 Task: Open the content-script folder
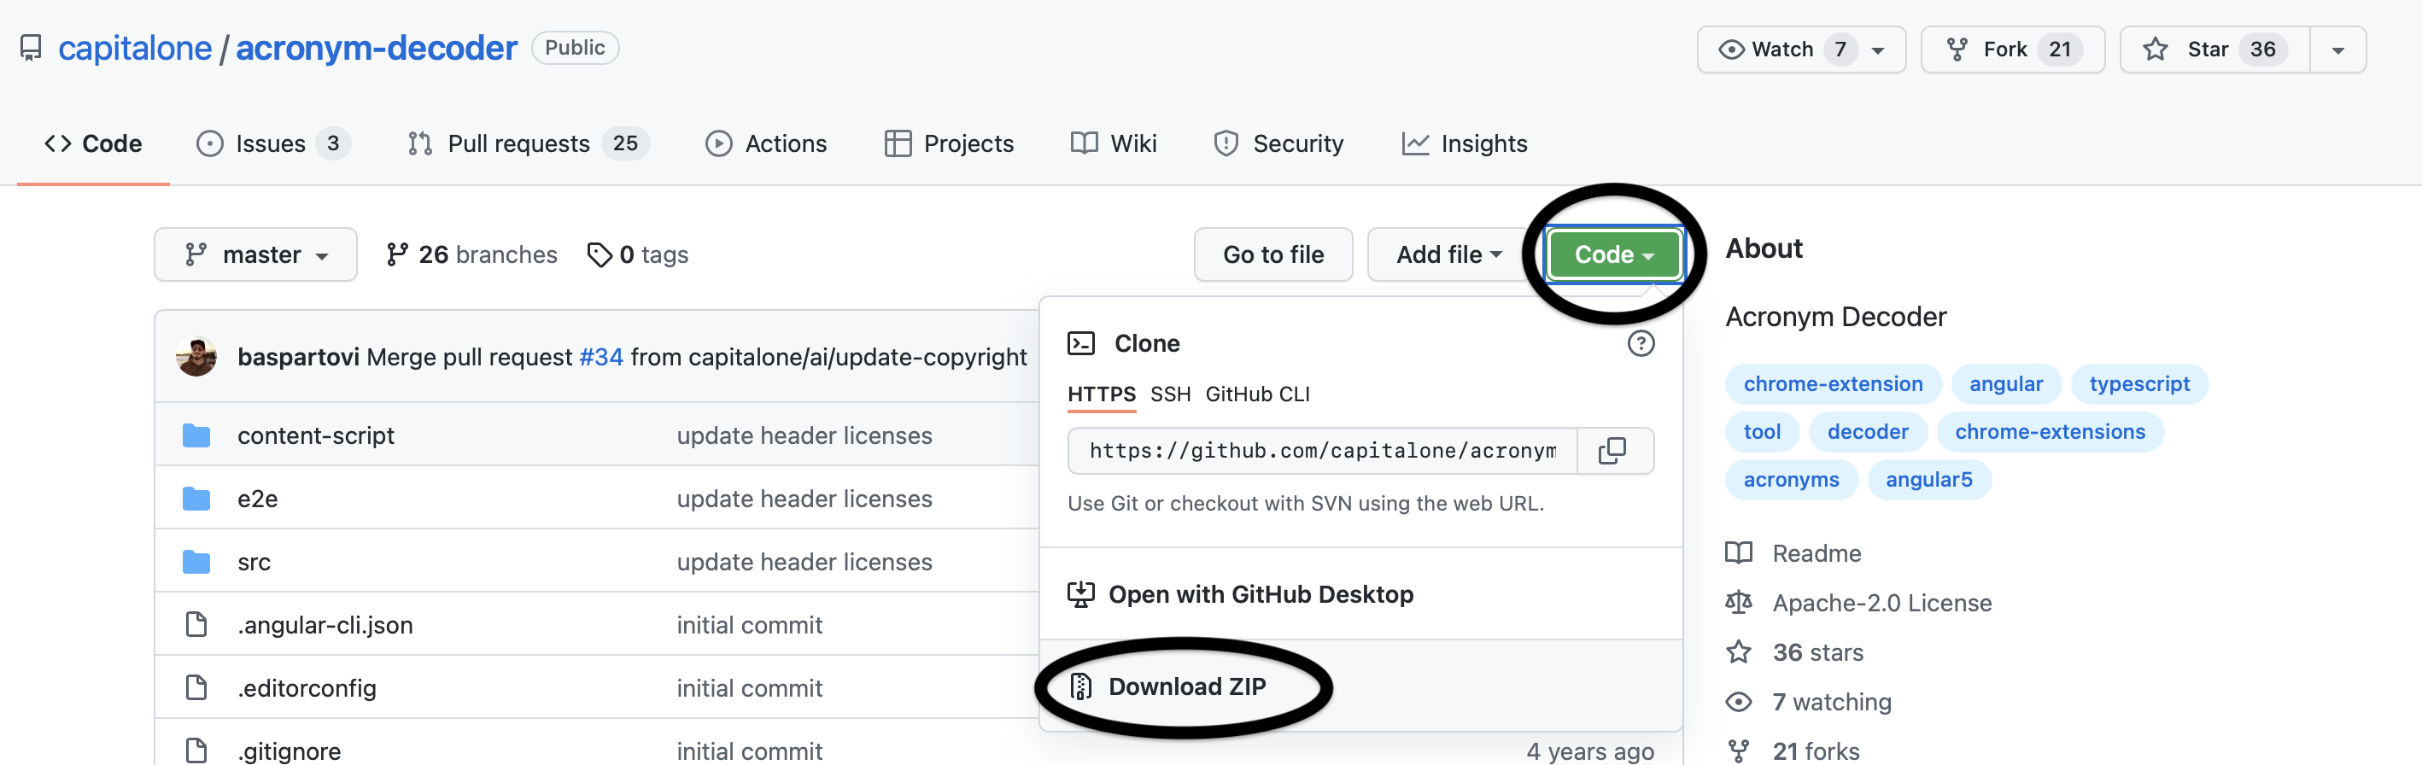click(x=315, y=436)
